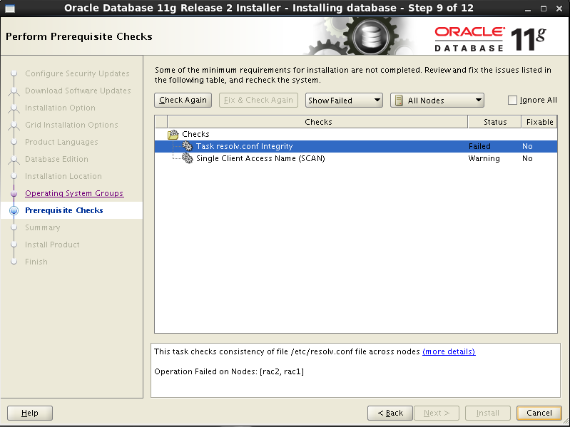Enable the Ignore All checkbox
Image resolution: width=570 pixels, height=427 pixels.
[512, 101]
